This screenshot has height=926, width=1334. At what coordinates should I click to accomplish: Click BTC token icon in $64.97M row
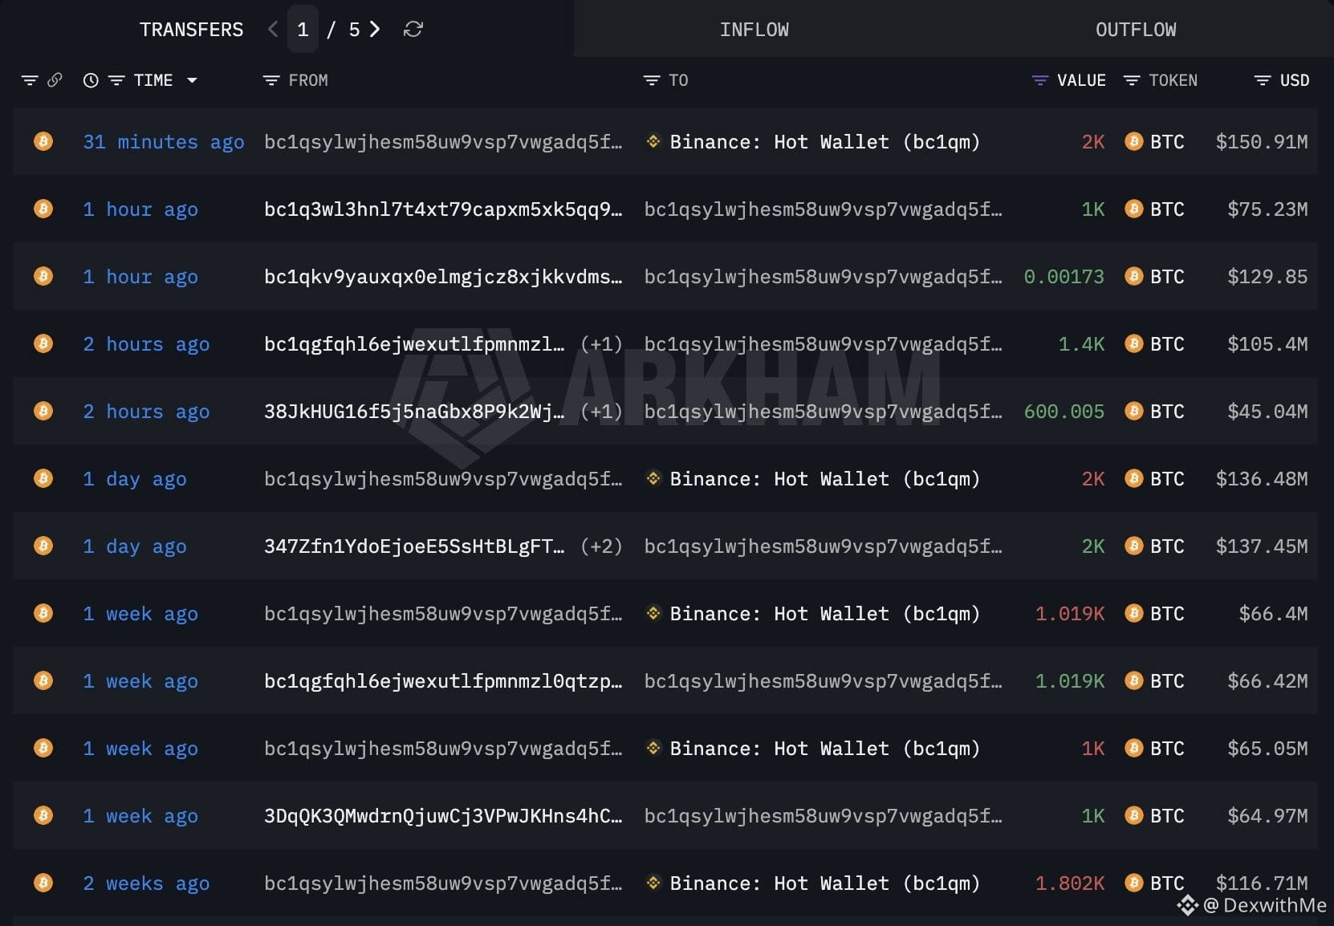click(1133, 816)
